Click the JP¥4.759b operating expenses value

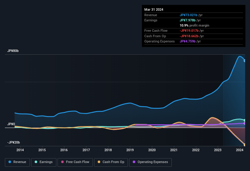pos(188,42)
